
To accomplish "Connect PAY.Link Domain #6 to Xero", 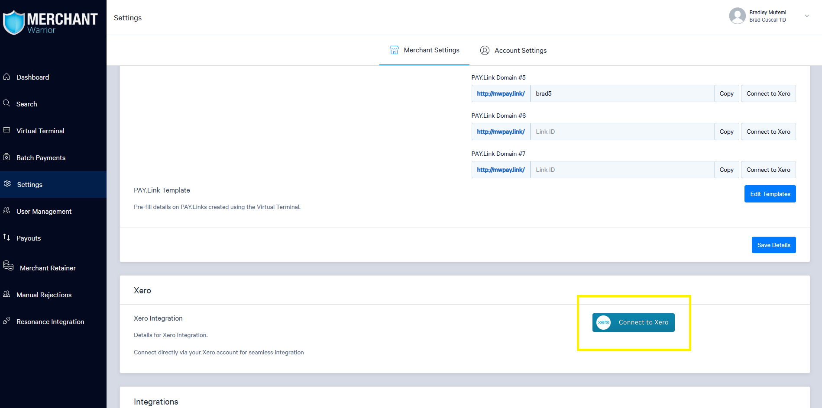I will coord(768,132).
